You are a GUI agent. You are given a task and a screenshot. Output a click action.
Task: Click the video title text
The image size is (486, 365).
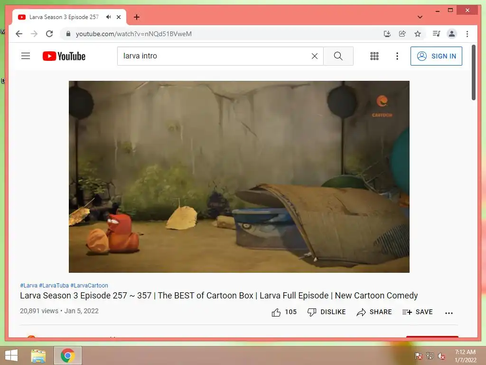click(x=219, y=296)
